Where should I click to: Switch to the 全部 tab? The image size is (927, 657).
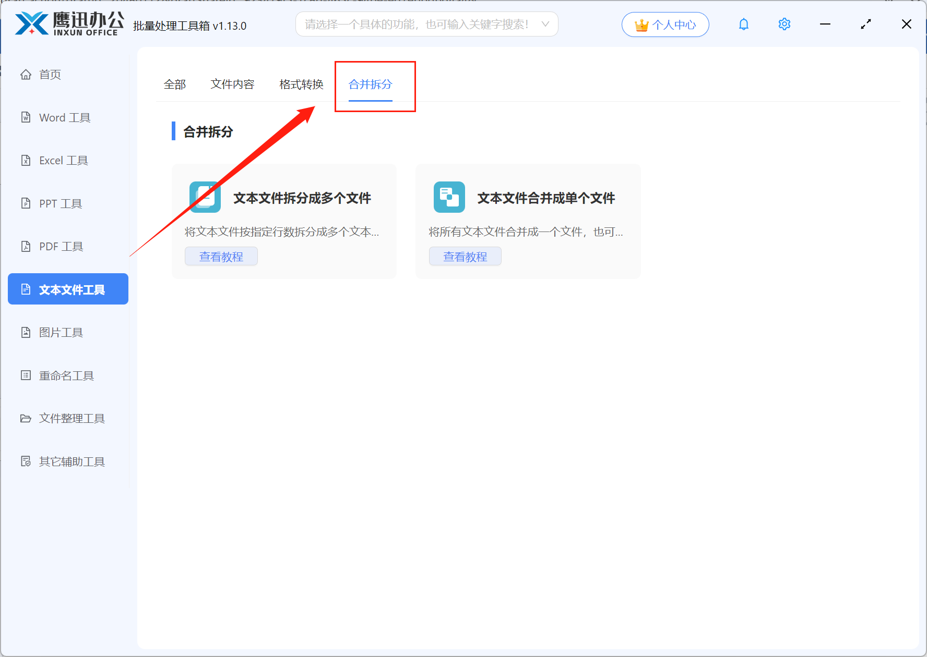(x=175, y=83)
